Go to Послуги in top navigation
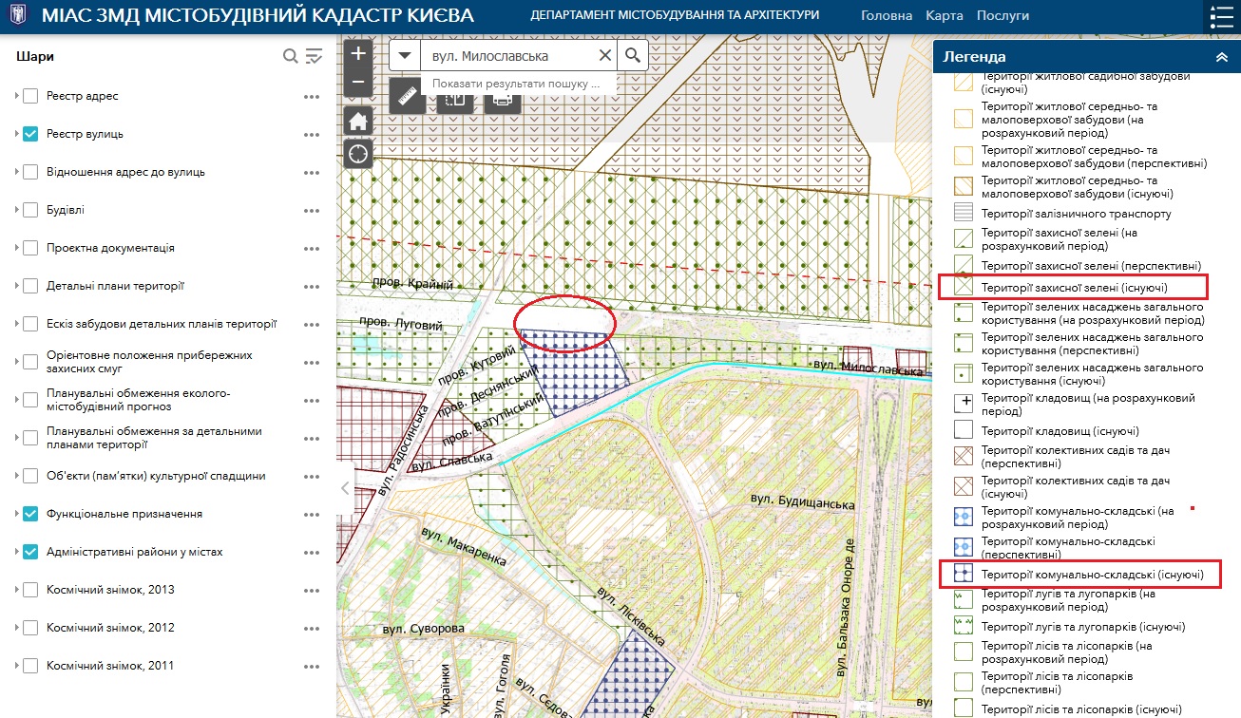Screen dimensions: 1241x718 click(x=1002, y=16)
